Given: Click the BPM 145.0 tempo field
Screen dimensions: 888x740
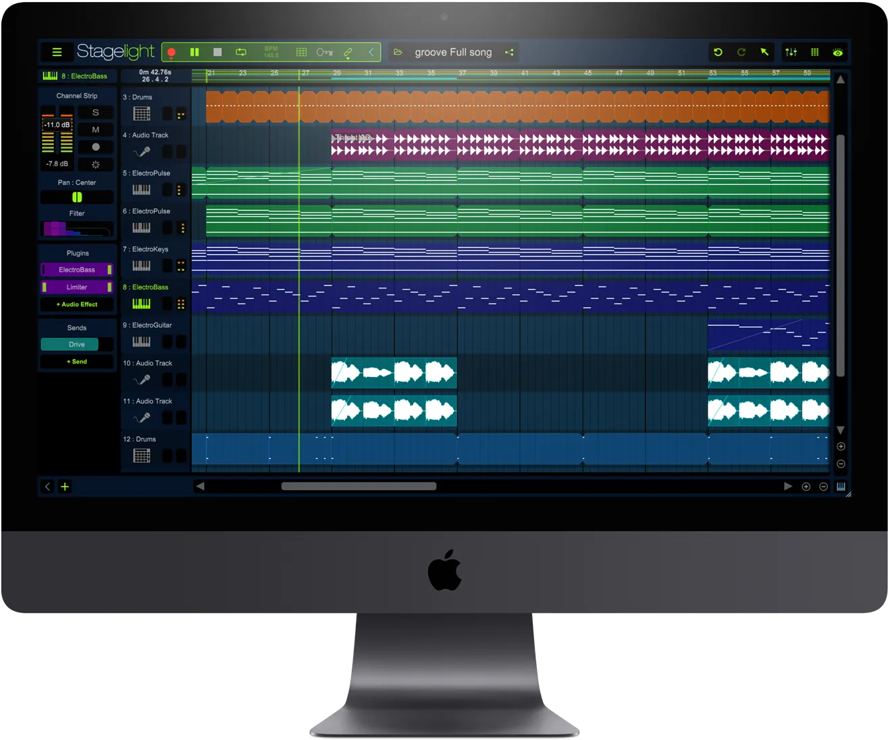Looking at the screenshot, I should click(271, 52).
